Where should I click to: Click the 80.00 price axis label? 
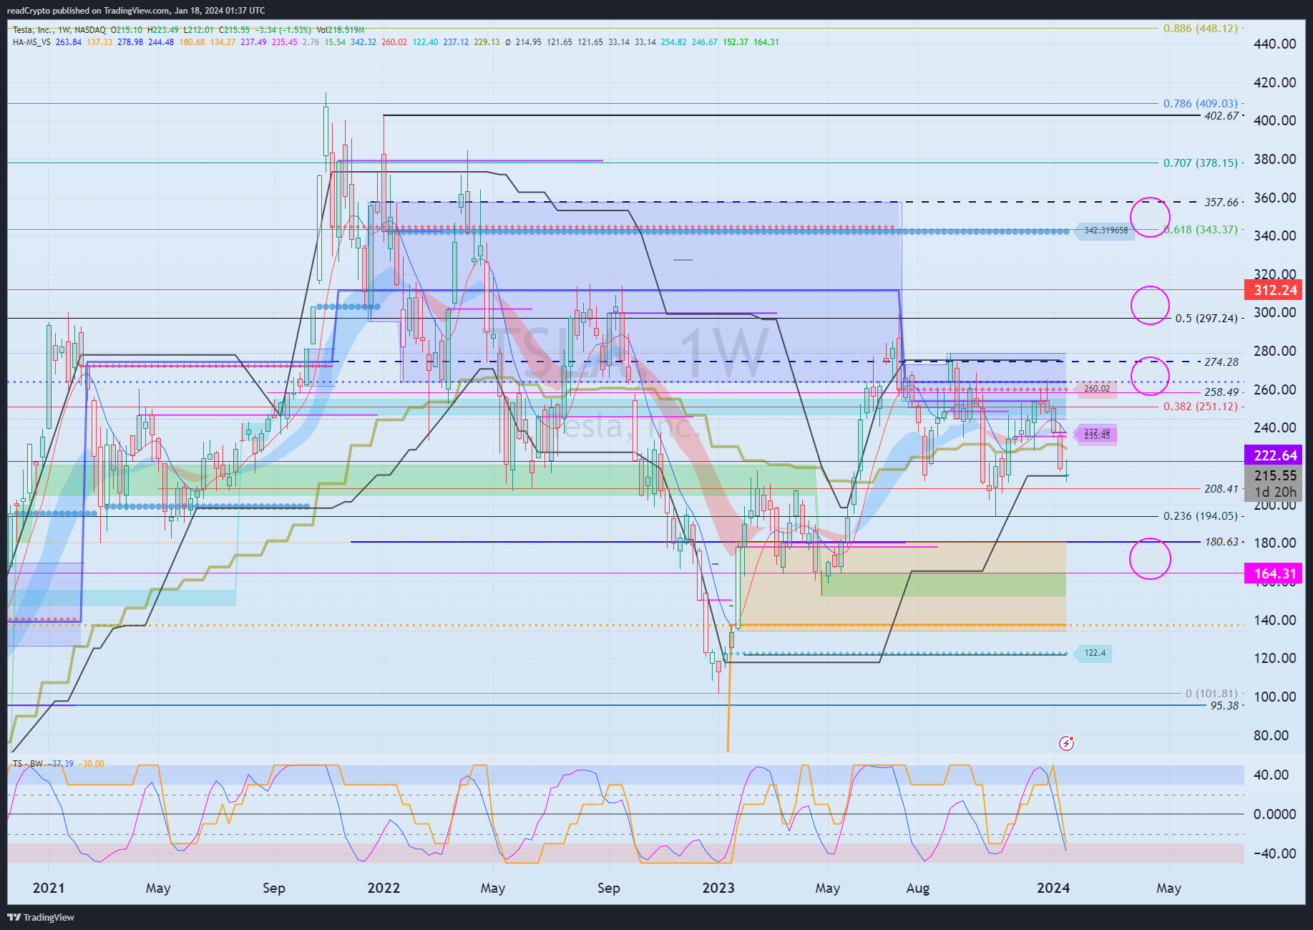tap(1271, 735)
